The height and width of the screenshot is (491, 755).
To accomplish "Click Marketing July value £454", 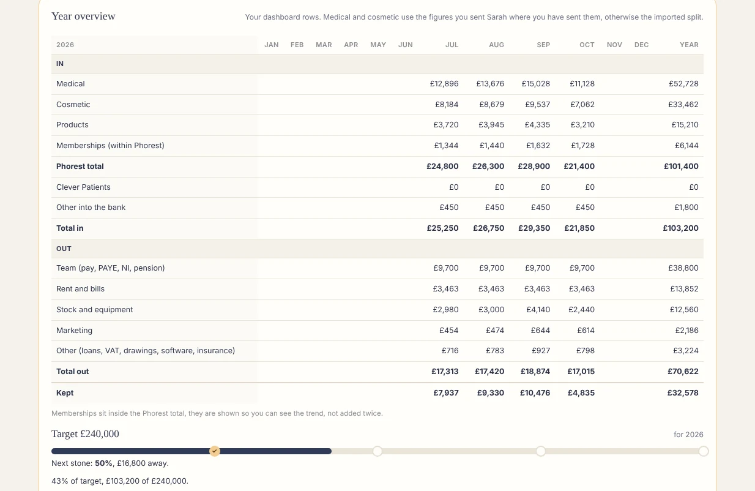I will (x=449, y=331).
